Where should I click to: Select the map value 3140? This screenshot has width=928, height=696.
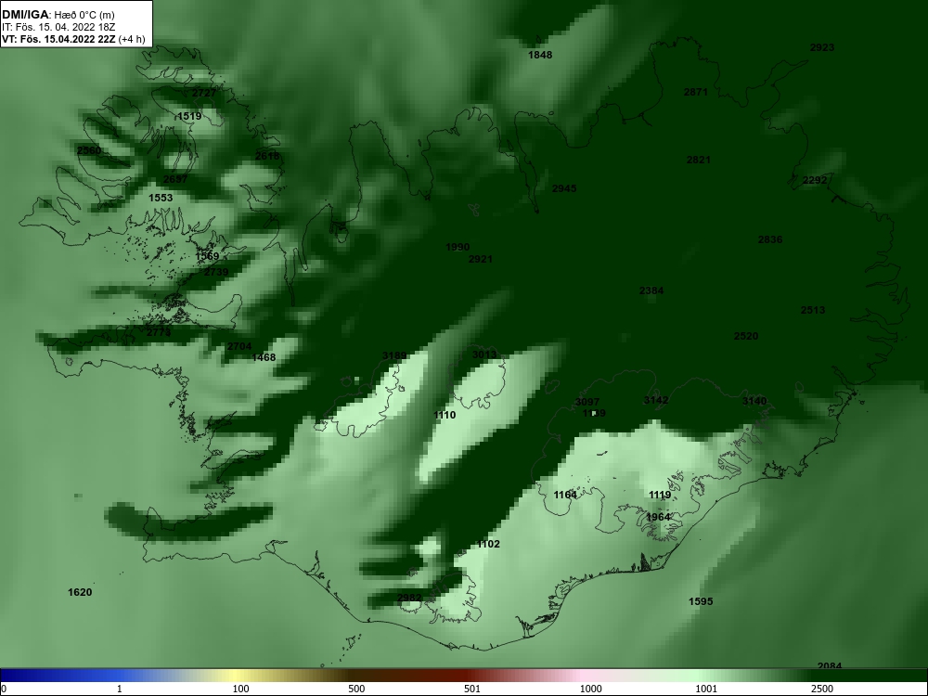pos(754,401)
